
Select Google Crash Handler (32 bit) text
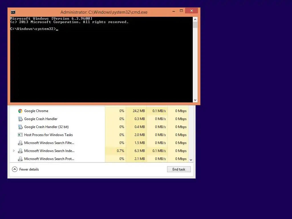point(46,127)
